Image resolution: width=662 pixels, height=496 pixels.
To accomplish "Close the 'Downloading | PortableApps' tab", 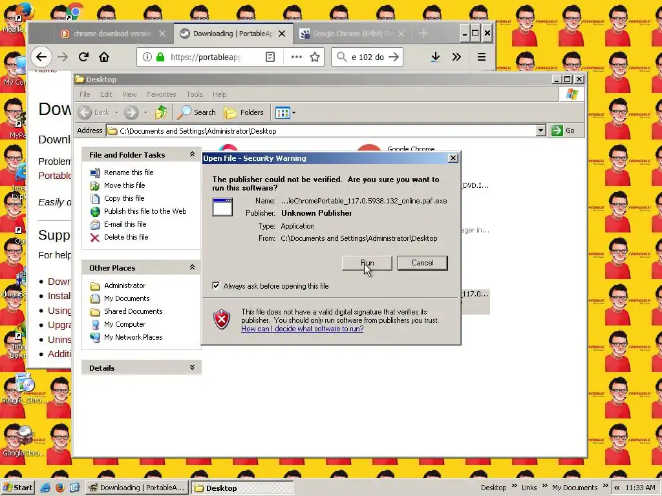I will 282,34.
